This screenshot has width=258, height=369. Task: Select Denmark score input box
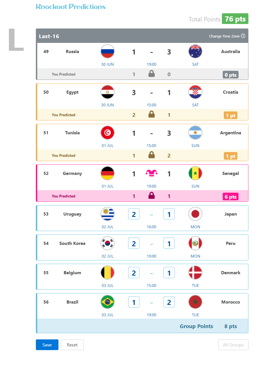[169, 273]
